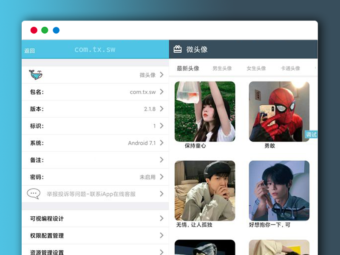Image resolution: width=340 pixels, height=255 pixels.
Task: Click the 保持童心 avatar thumbnail
Action: pos(205,110)
